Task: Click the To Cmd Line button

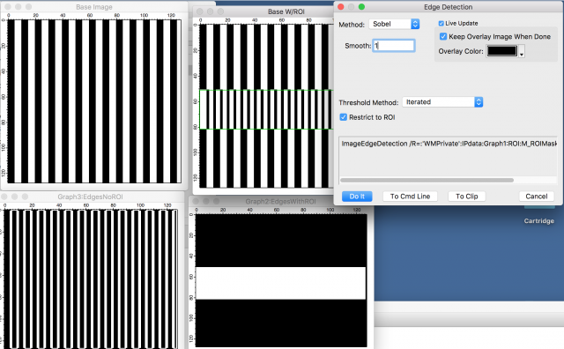Action: 410,197
